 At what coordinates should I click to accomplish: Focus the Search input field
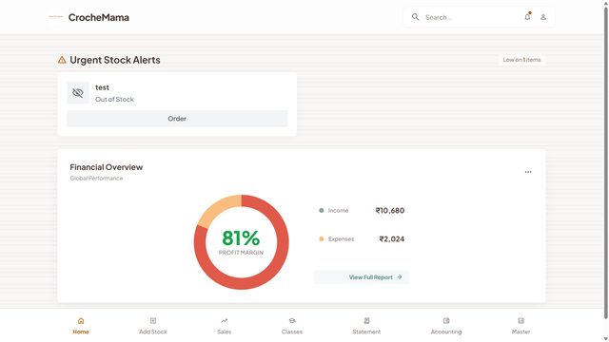coord(470,17)
